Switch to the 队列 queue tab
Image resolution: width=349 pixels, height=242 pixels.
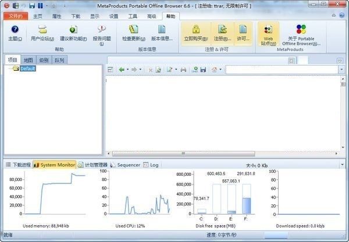pyautogui.click(x=59, y=60)
